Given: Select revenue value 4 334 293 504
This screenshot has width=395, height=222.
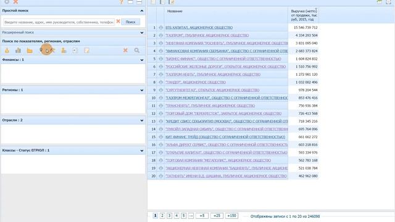Looking at the screenshot, I should (x=306, y=35).
